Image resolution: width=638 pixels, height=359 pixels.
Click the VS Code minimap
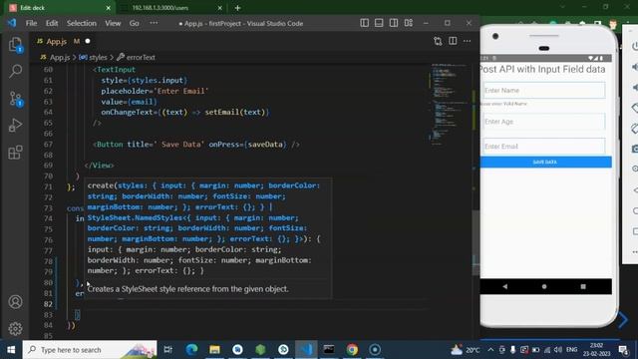450,104
